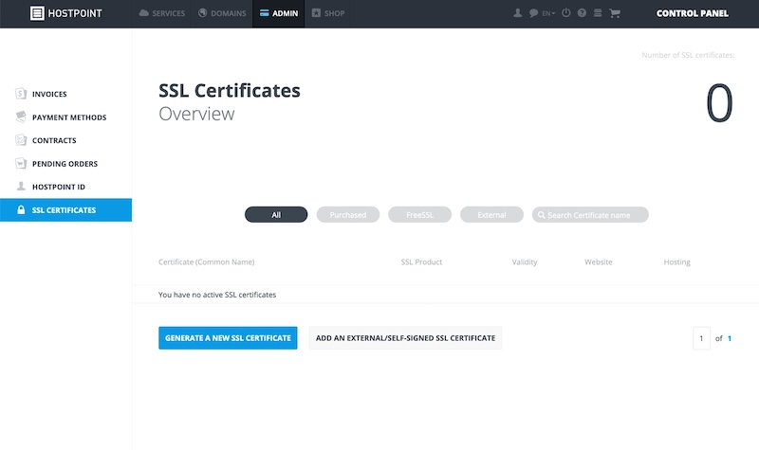Screen dimensions: 759x450
Task: Open the shopping cart
Action: [x=615, y=13]
